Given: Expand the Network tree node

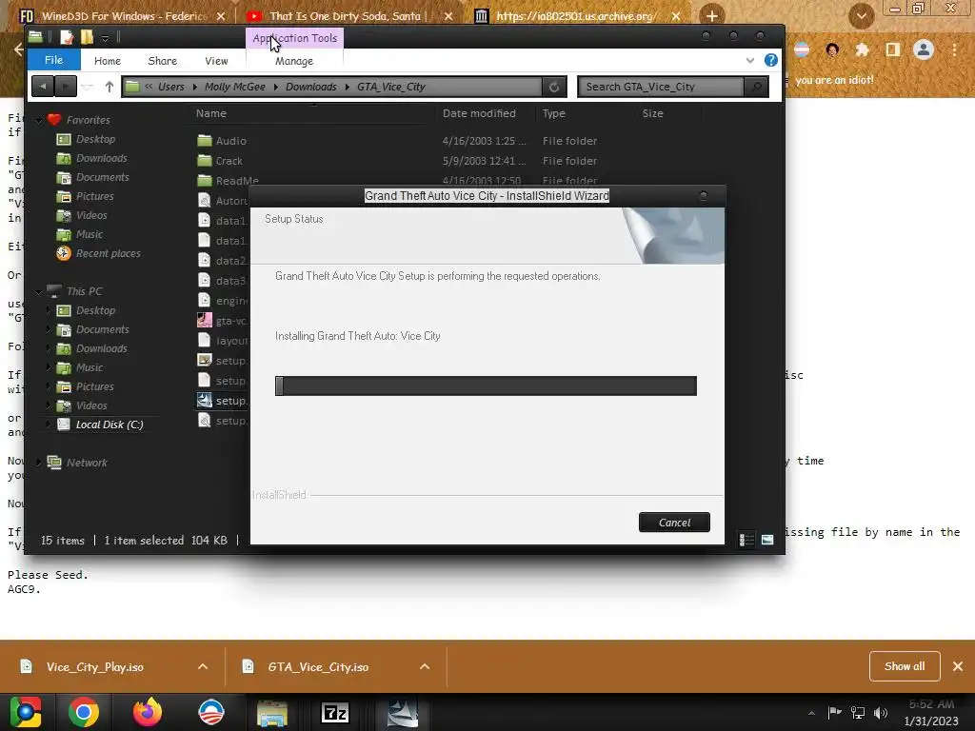Looking at the screenshot, I should pyautogui.click(x=38, y=462).
